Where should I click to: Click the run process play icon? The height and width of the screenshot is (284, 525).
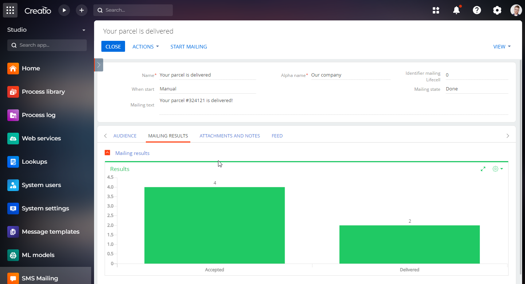pos(64,10)
